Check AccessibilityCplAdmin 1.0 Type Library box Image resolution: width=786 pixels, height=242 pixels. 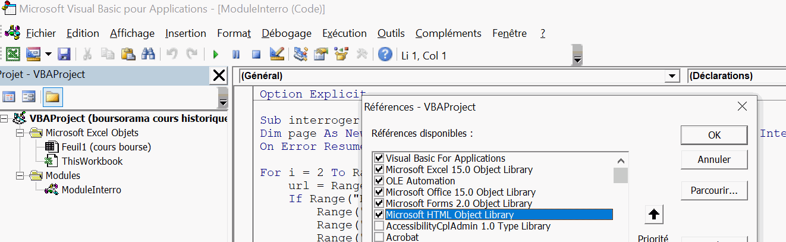click(x=378, y=226)
